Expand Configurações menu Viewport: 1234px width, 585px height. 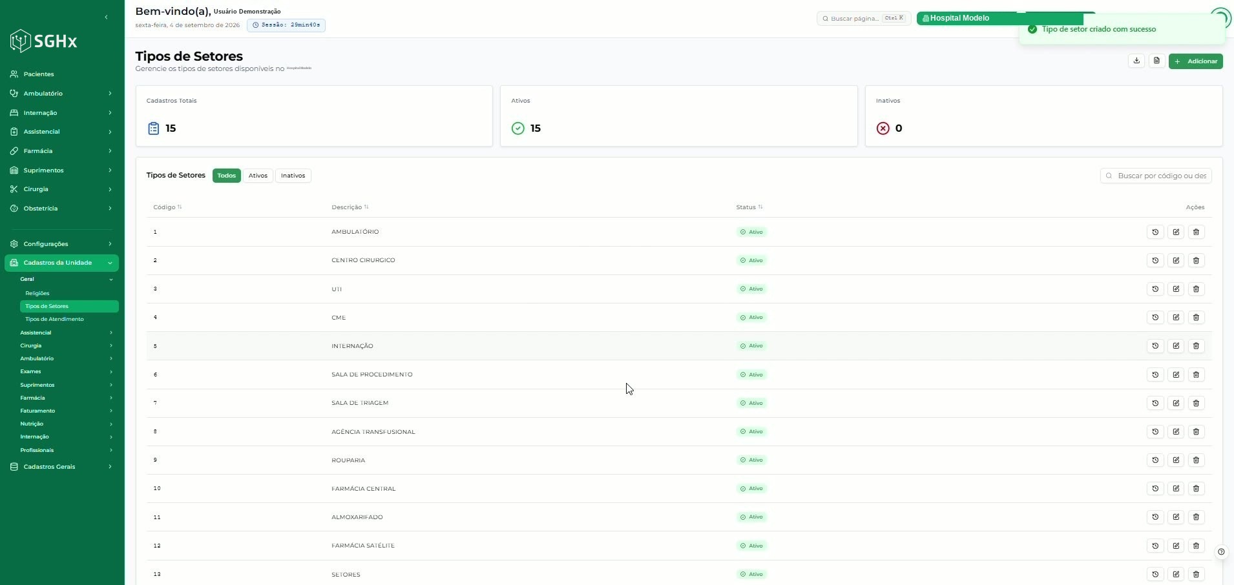click(61, 244)
